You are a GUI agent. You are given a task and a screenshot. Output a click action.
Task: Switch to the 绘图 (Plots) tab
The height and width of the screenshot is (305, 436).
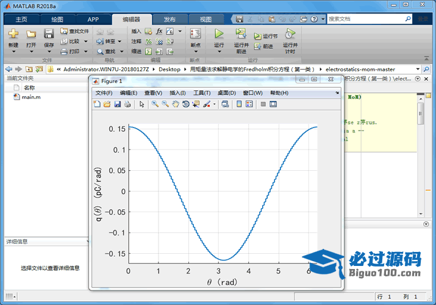pos(57,19)
